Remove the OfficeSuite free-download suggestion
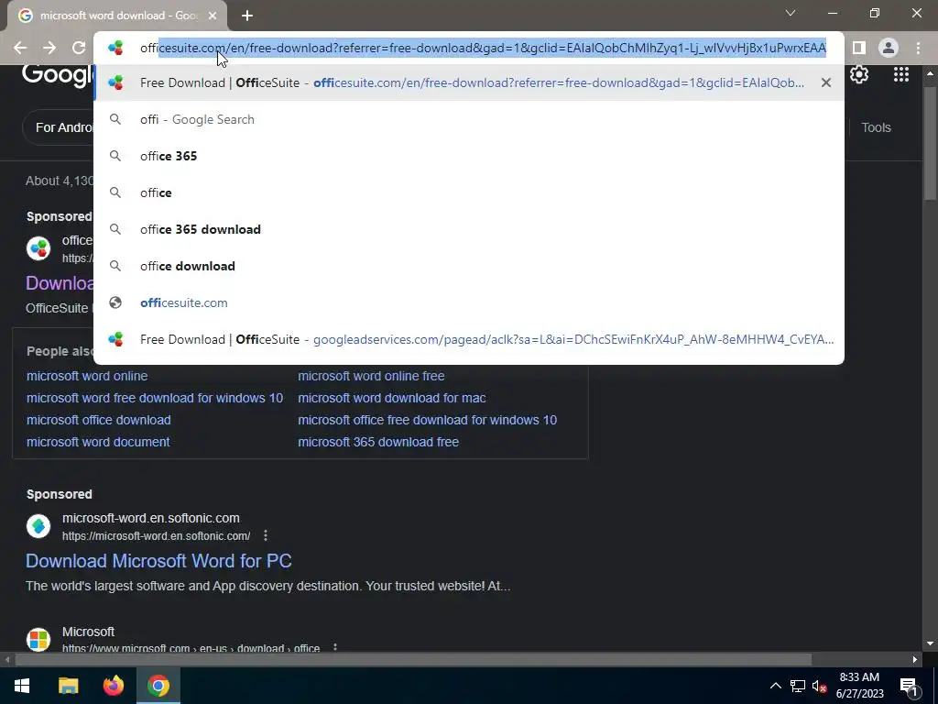The width and height of the screenshot is (938, 704). [826, 82]
